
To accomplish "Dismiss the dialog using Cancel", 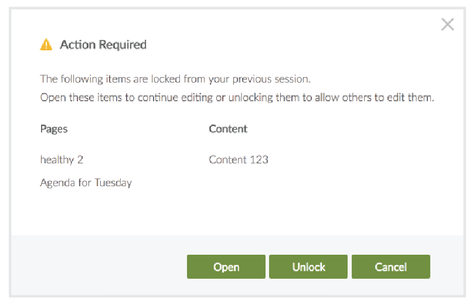I will [390, 267].
